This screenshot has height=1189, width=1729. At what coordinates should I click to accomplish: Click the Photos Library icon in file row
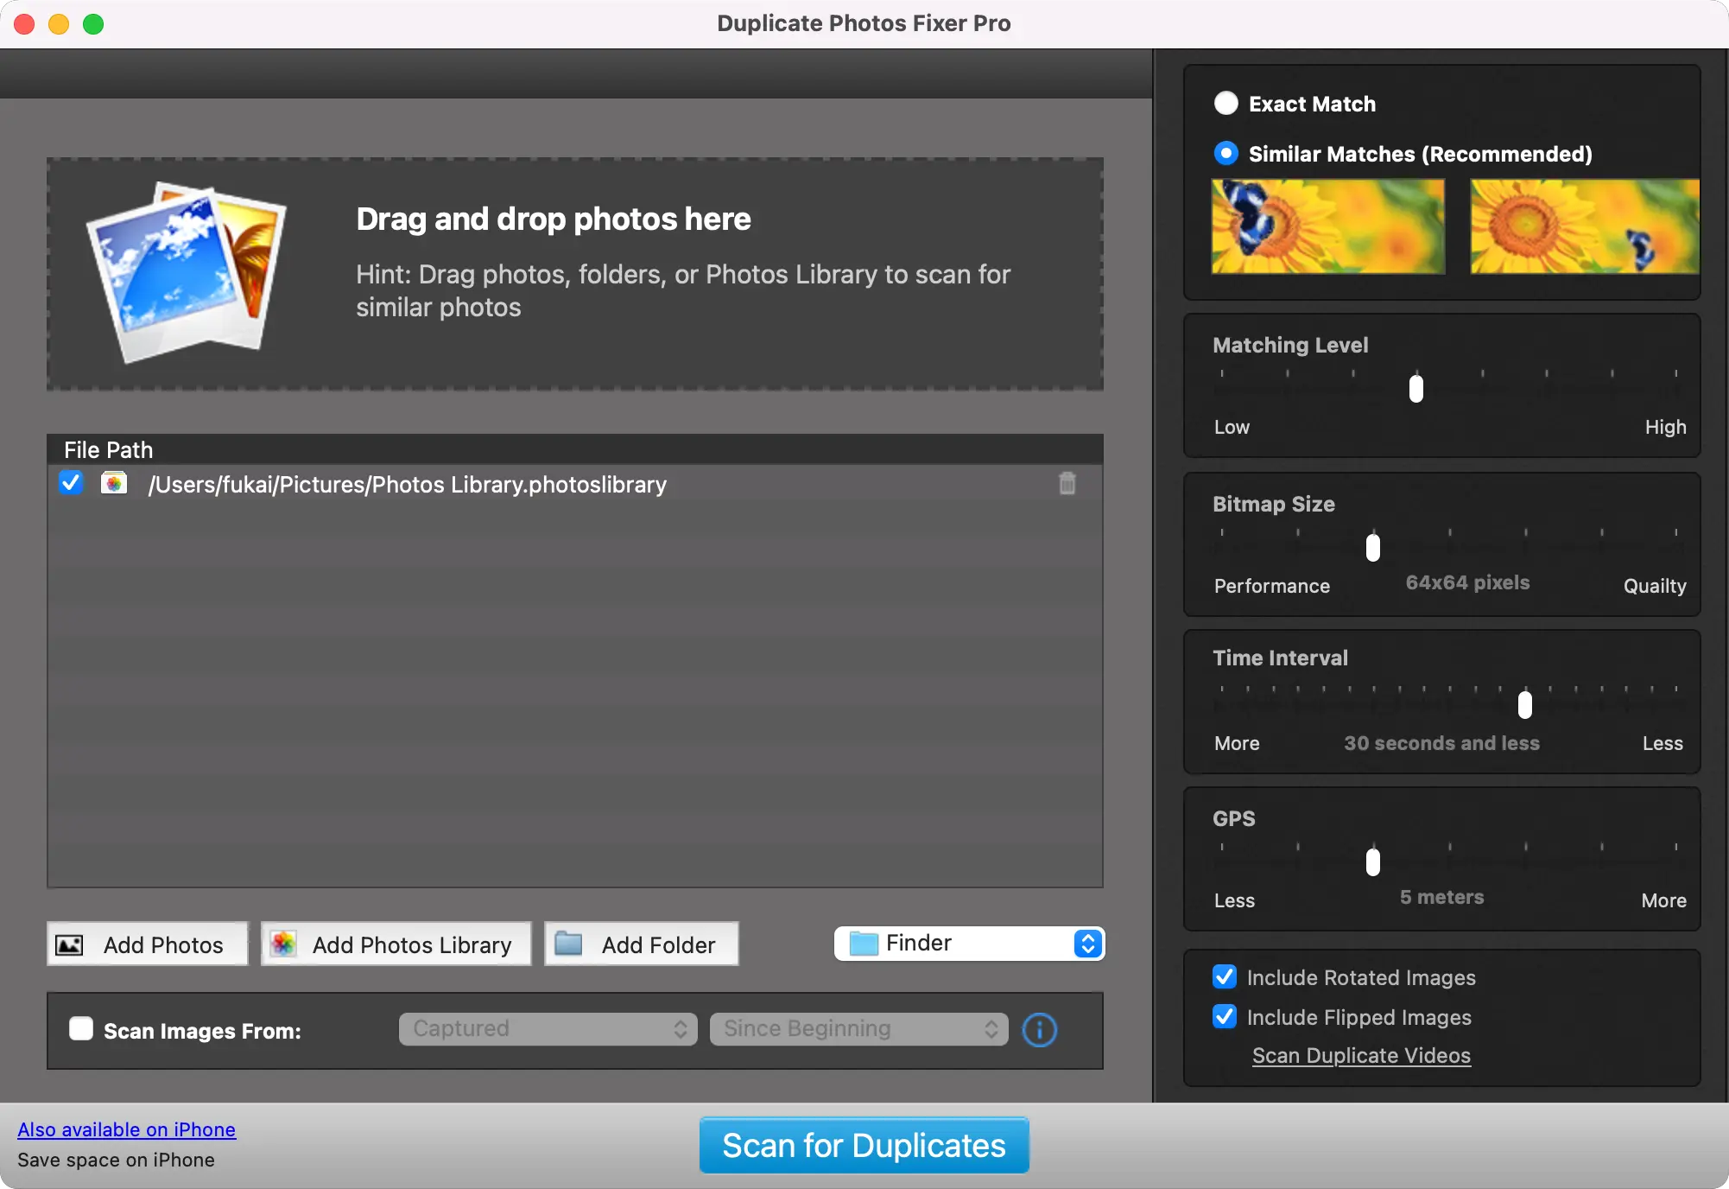tap(114, 483)
